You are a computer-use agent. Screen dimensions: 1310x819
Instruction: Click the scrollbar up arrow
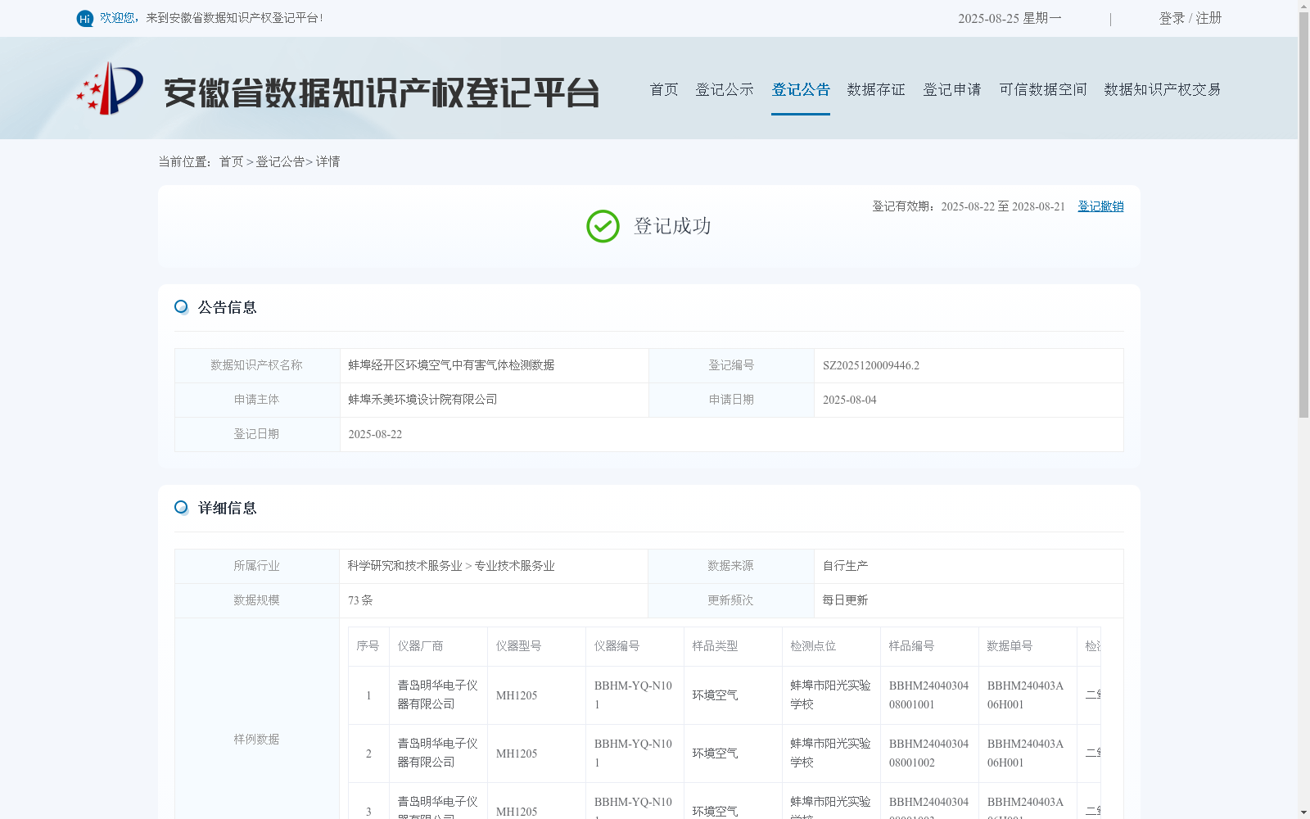tap(1303, 6)
